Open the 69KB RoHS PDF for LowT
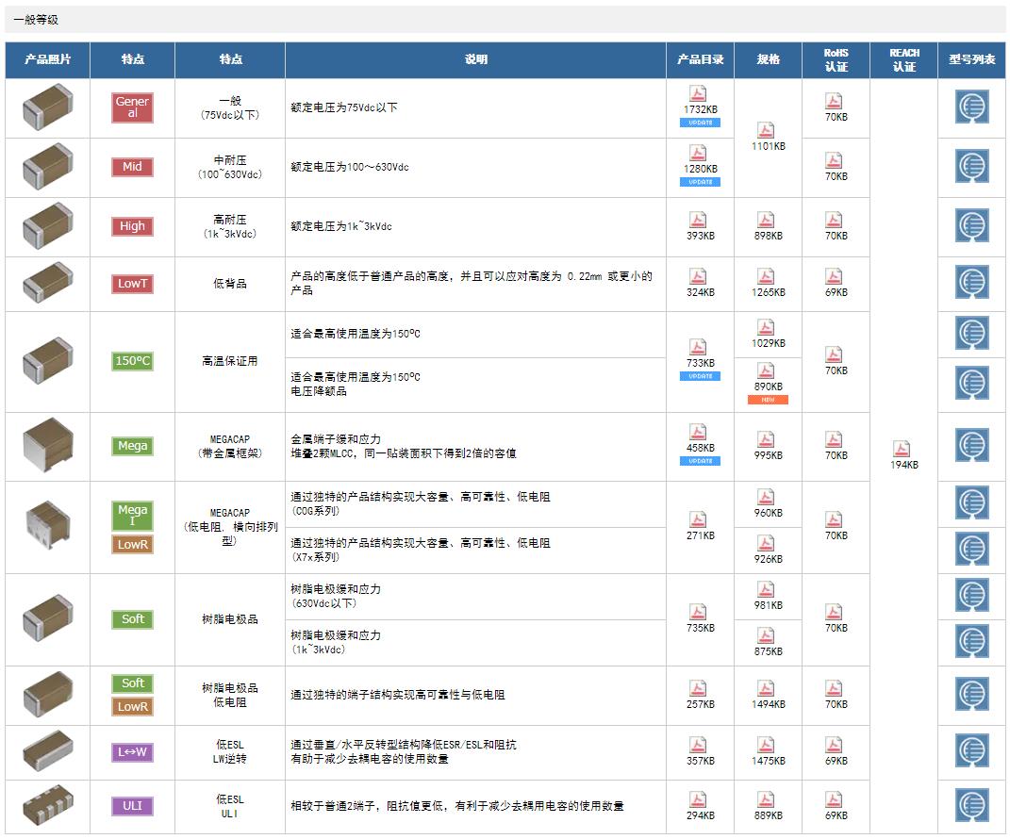 (835, 276)
